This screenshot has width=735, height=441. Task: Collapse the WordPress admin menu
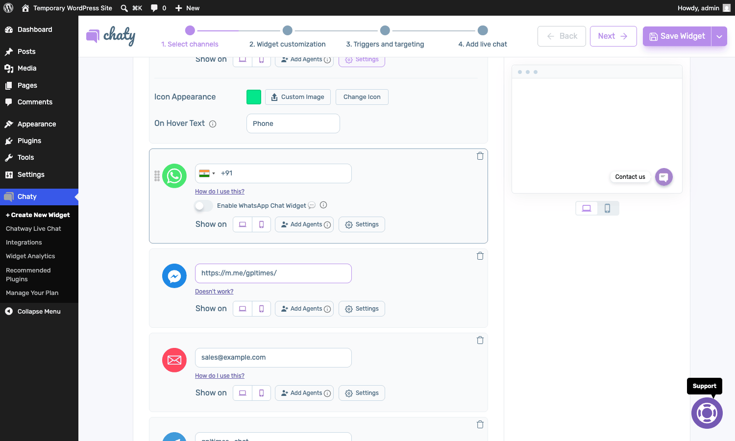pos(39,312)
